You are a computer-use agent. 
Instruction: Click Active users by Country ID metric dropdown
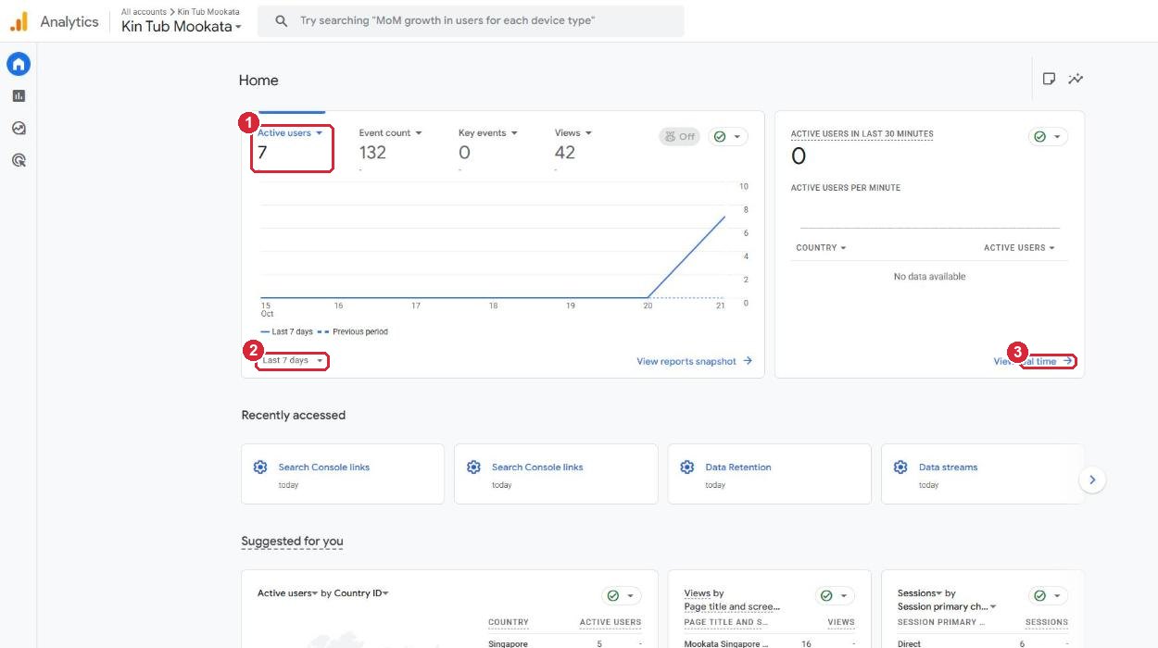tap(288, 593)
